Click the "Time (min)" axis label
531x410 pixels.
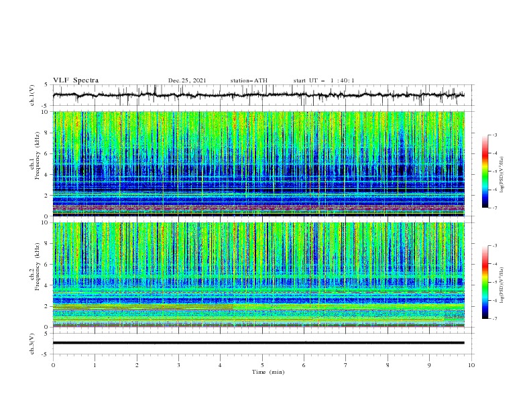[x=268, y=372]
